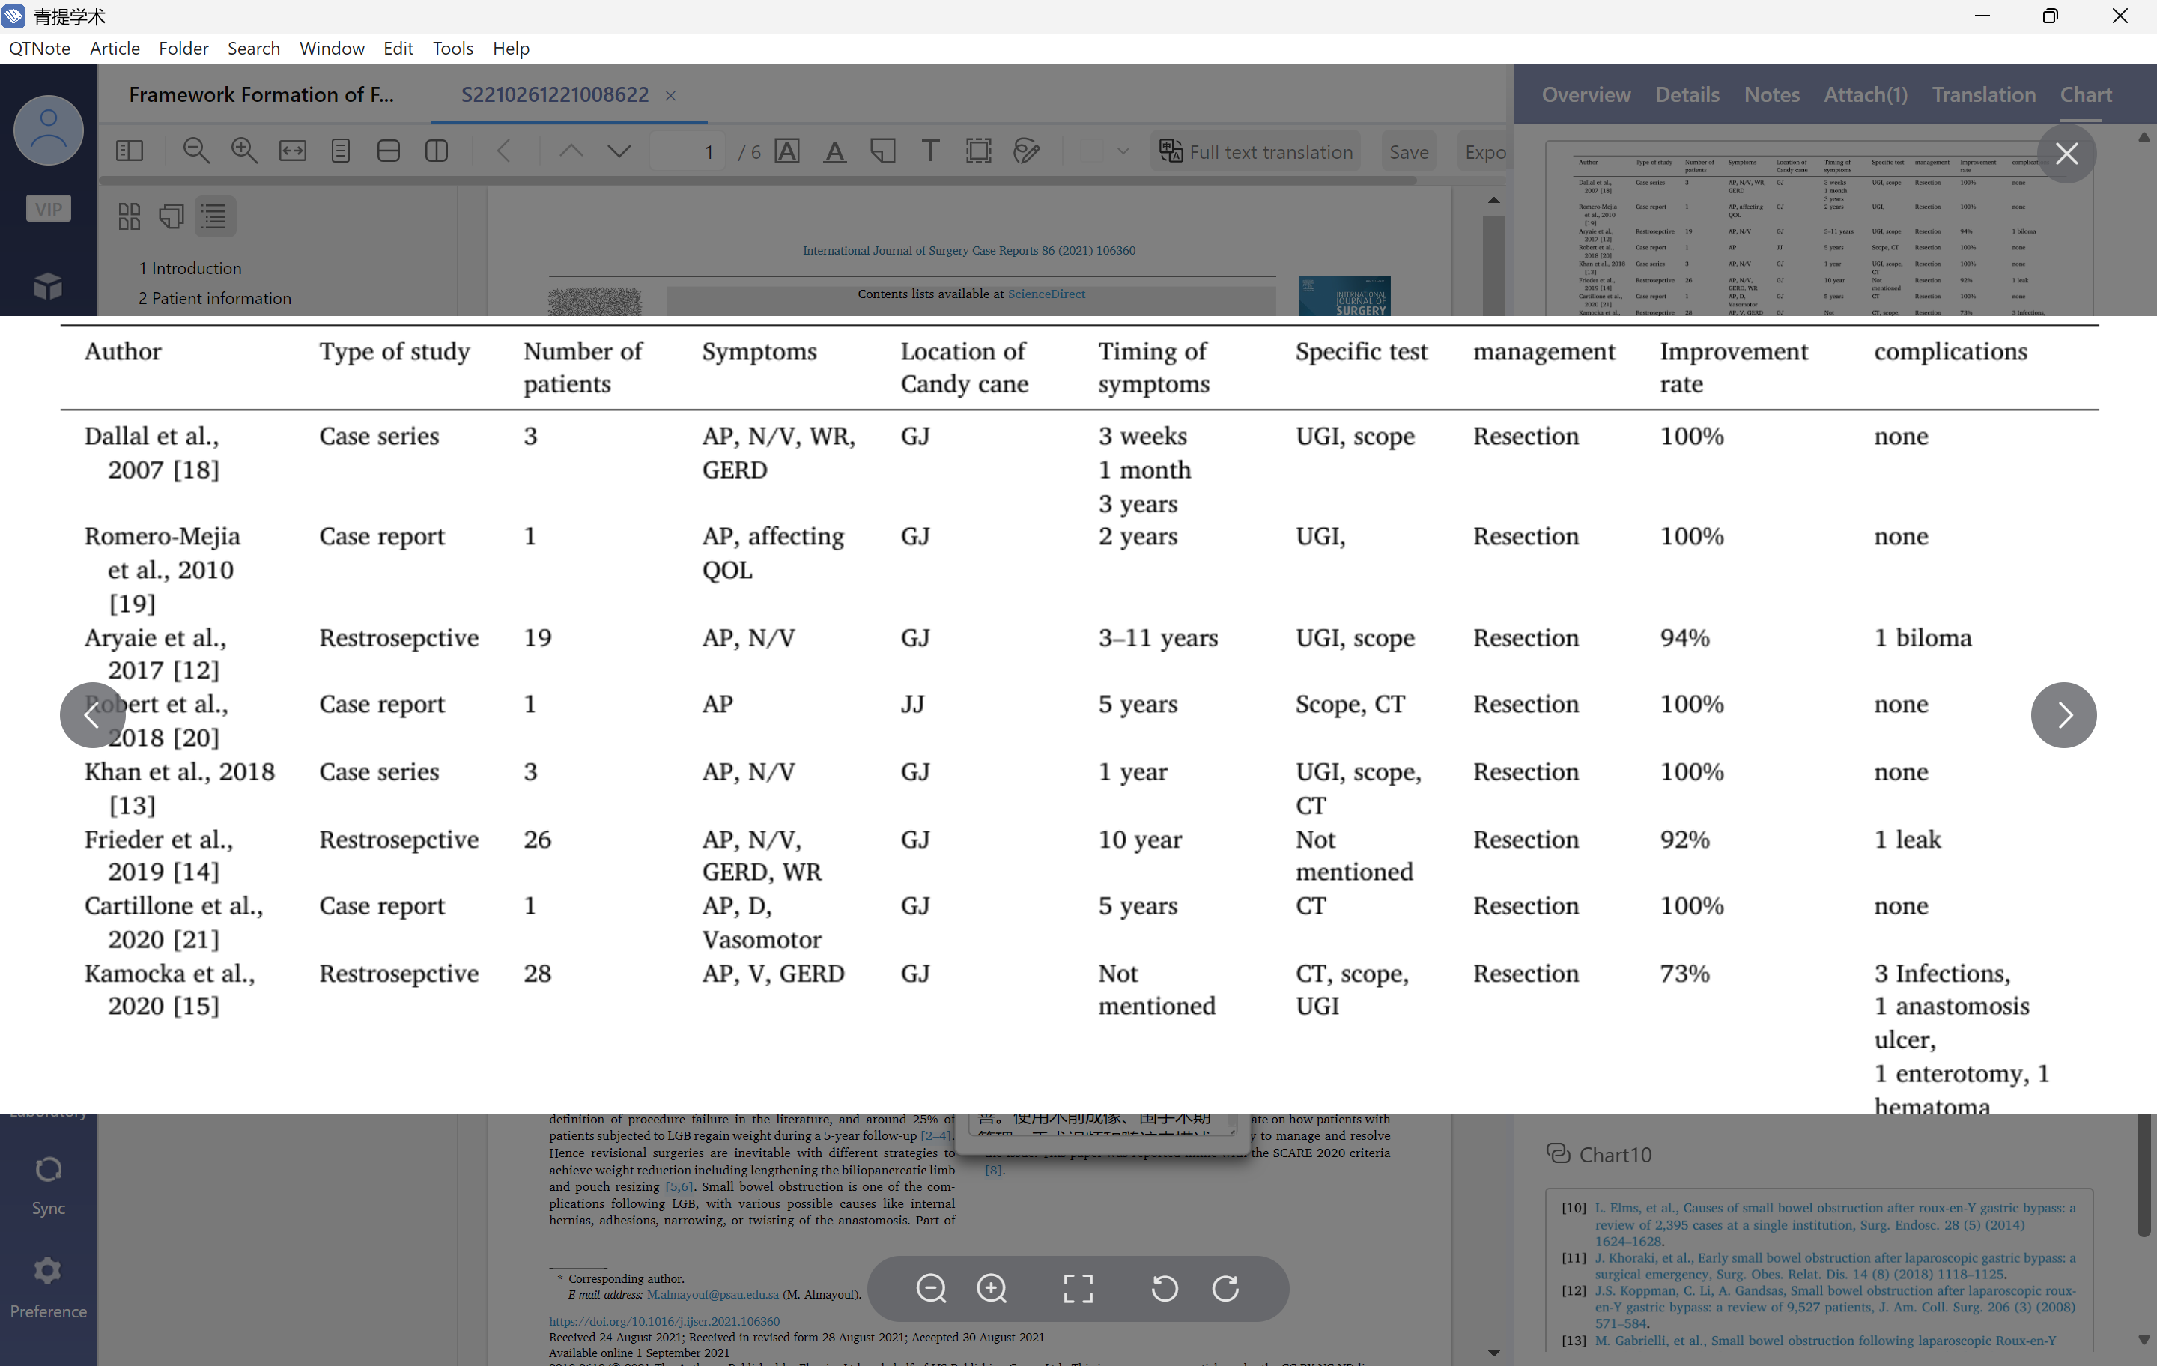Switch to the Overview tab
Image resolution: width=2157 pixels, height=1366 pixels.
[1586, 94]
